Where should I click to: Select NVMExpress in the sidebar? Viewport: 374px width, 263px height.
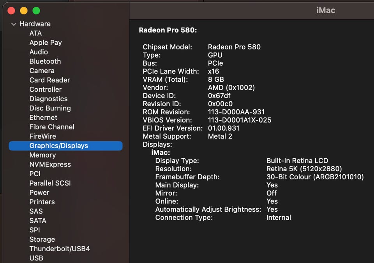(50, 165)
